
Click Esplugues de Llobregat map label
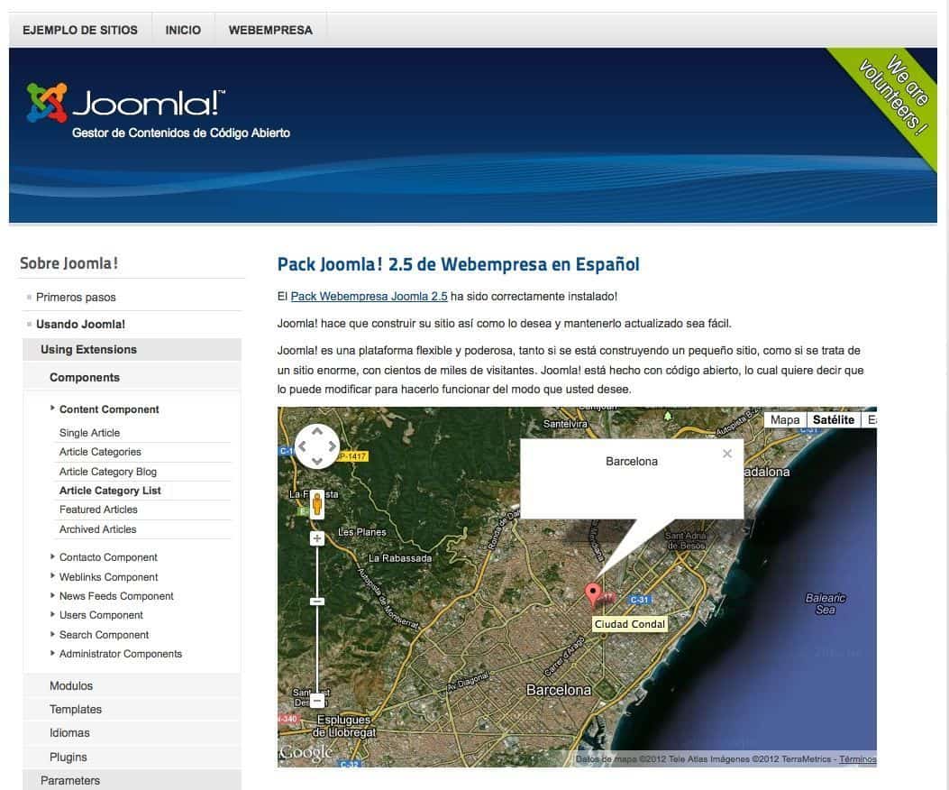tap(343, 726)
